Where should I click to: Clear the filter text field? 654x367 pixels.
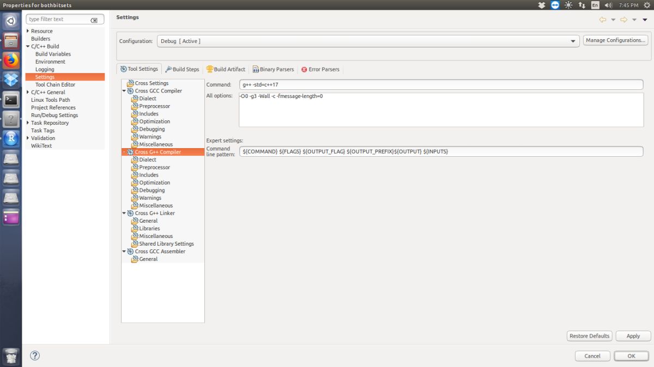94,20
